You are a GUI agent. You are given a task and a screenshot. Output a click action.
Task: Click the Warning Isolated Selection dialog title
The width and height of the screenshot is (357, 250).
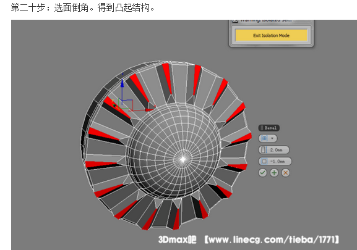pos(265,20)
